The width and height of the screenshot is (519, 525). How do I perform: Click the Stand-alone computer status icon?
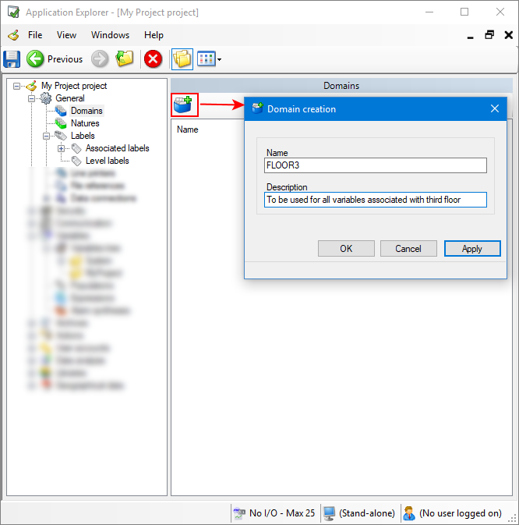[x=330, y=513]
